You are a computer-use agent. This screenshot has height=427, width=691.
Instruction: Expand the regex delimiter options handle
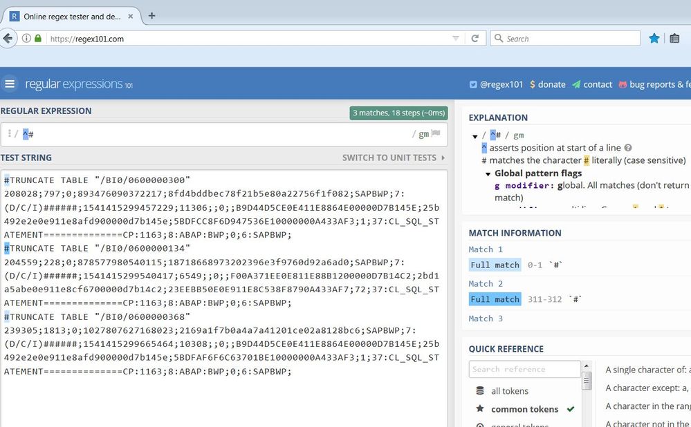(9, 134)
